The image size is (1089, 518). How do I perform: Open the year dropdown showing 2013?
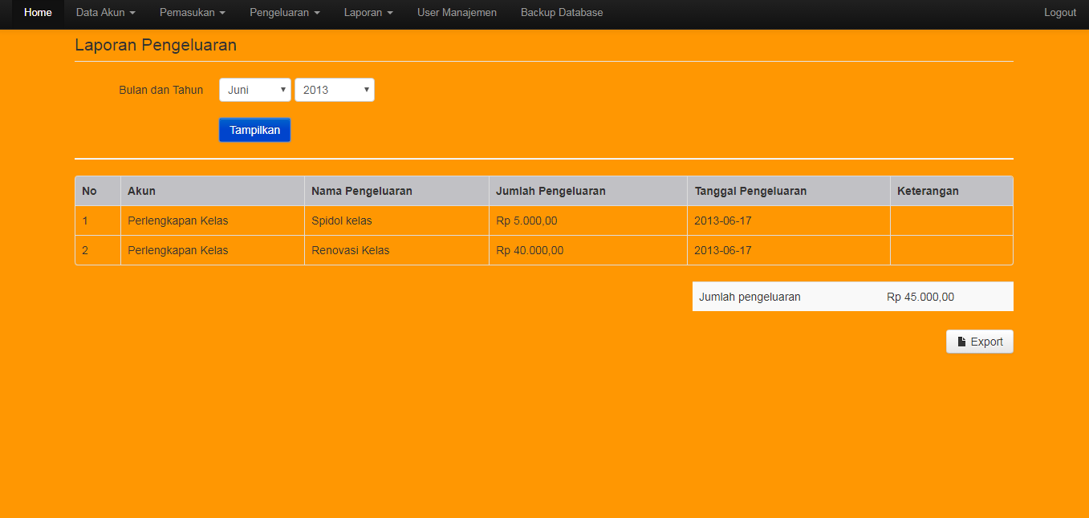(x=334, y=90)
